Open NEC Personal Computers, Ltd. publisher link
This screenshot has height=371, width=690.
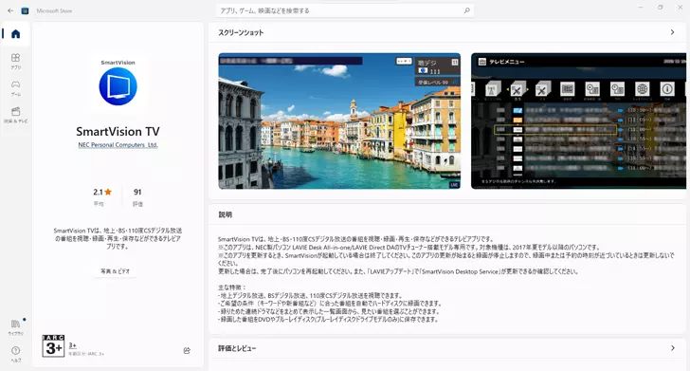click(118, 145)
